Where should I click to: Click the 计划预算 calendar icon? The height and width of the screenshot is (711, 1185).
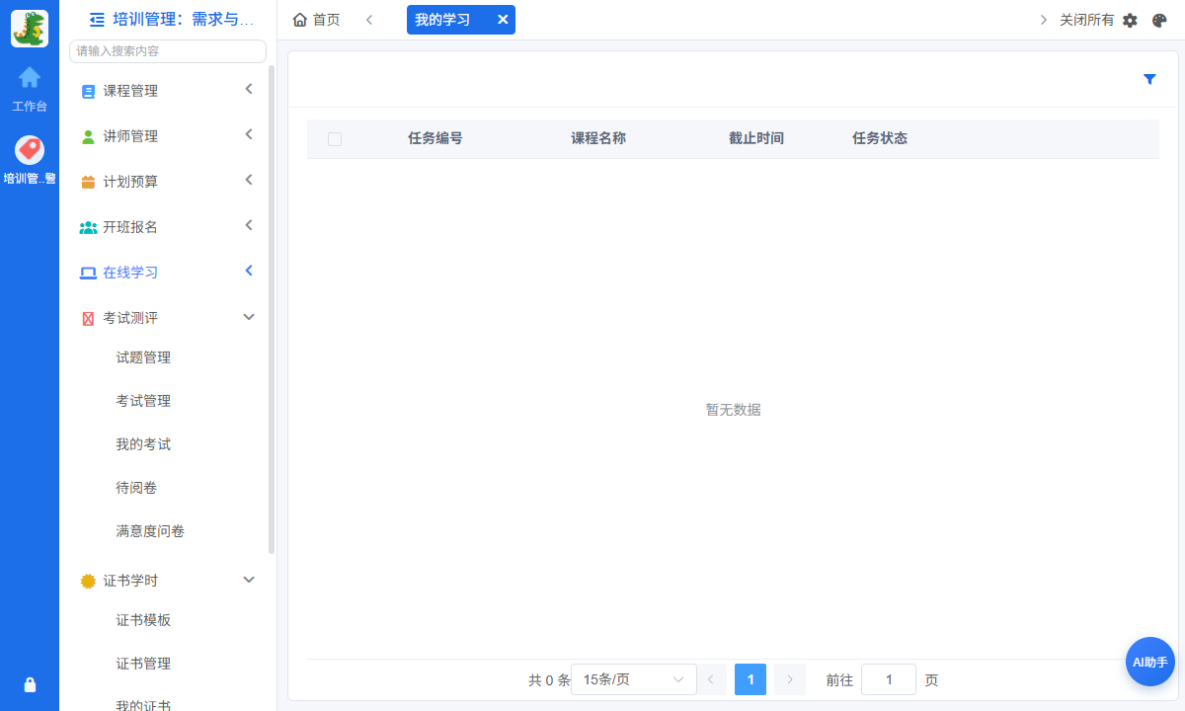(88, 182)
